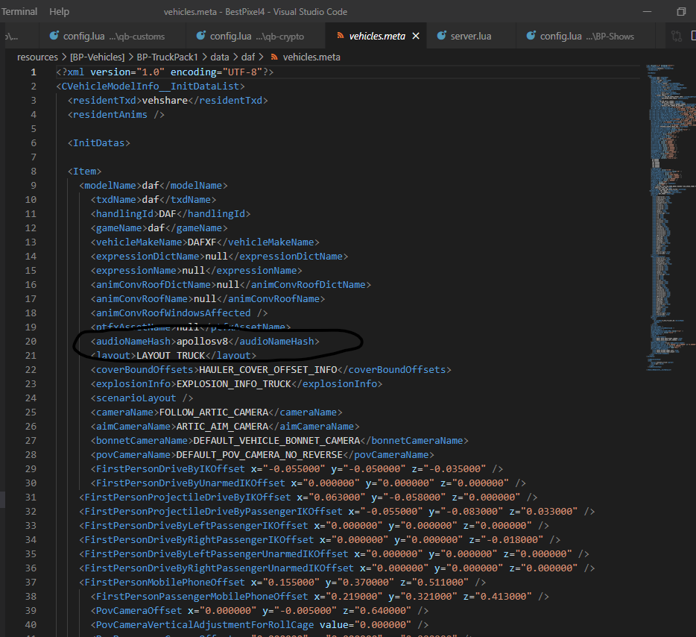Open the vehicles.meta breadcrumb dropdown
This screenshot has width=696, height=637.
311,57
